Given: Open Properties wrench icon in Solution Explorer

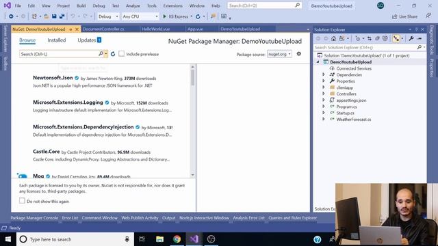Looking at the screenshot, I should [411, 38].
